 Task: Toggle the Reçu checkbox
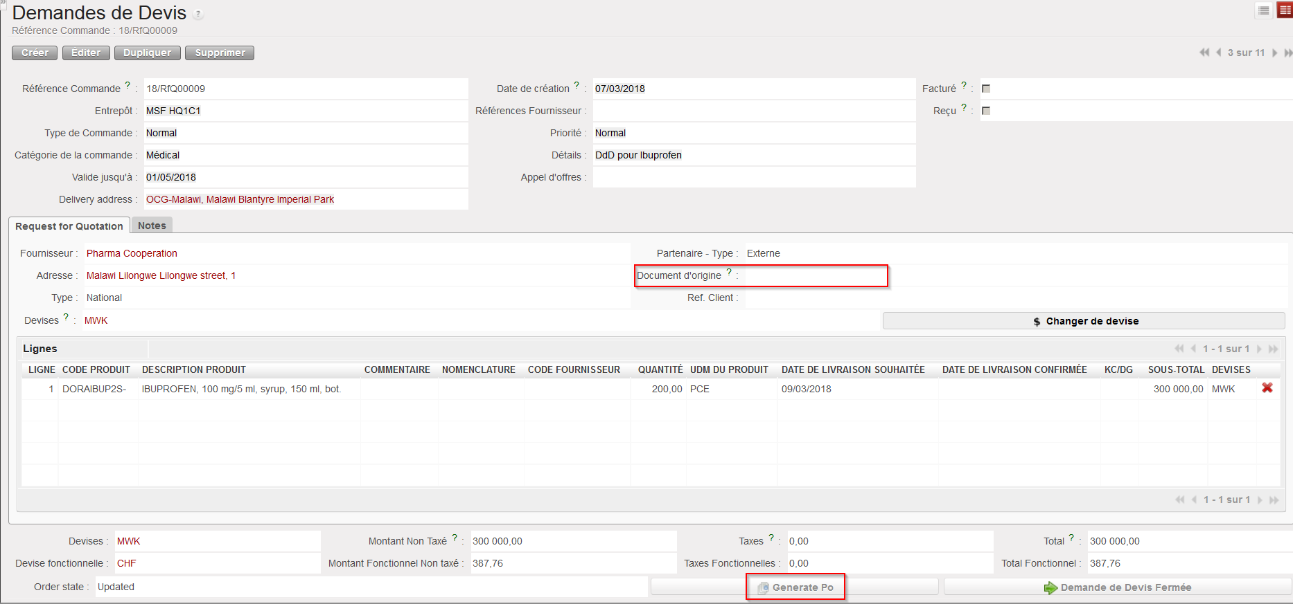tap(986, 111)
